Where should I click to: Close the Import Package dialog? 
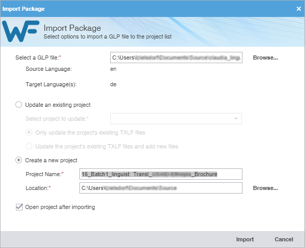(x=299, y=9)
